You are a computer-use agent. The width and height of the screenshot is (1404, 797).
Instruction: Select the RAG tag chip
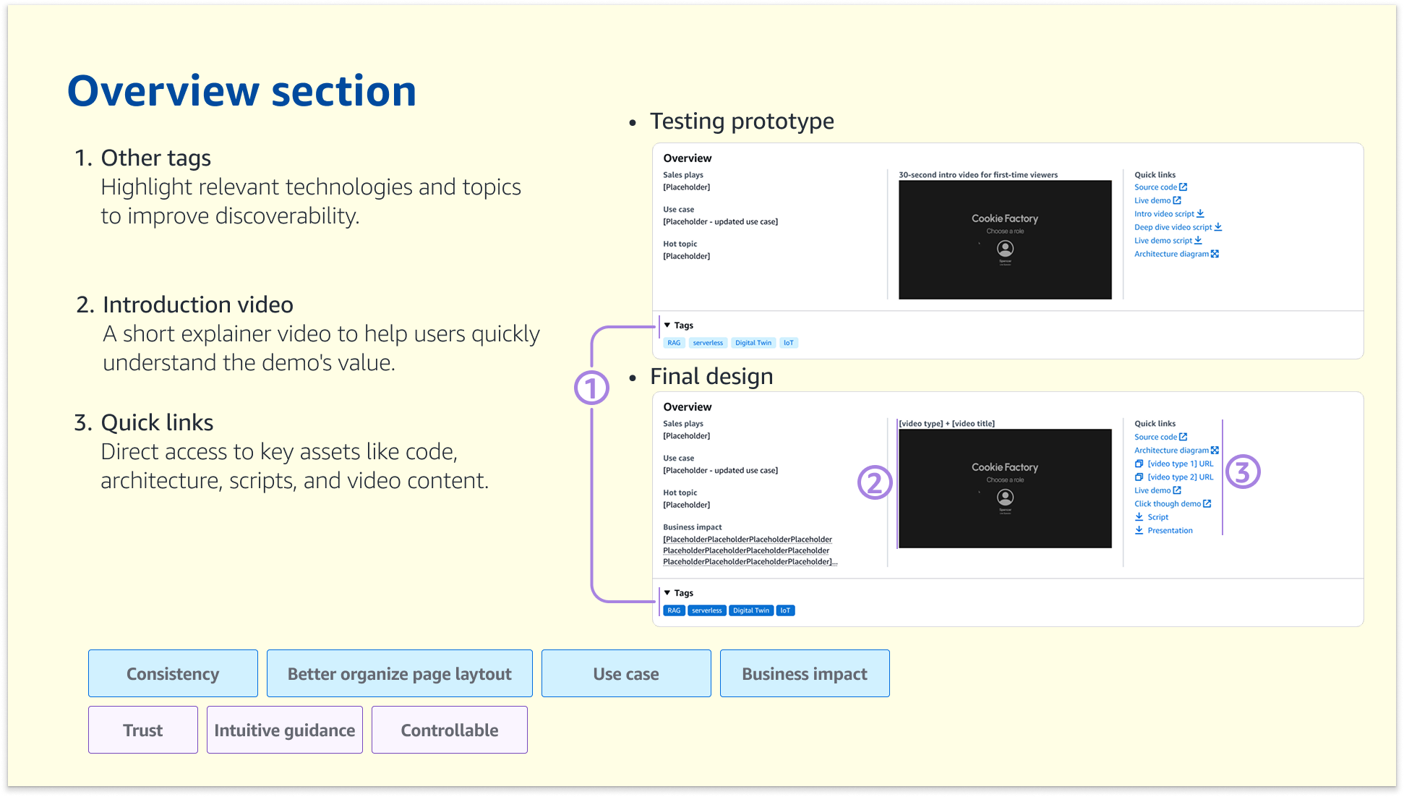coord(674,342)
